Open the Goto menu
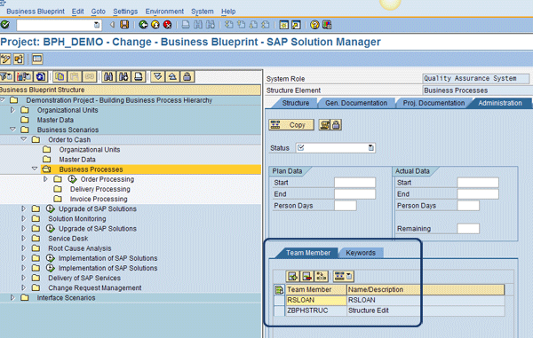The height and width of the screenshot is (338, 533). [x=99, y=12]
